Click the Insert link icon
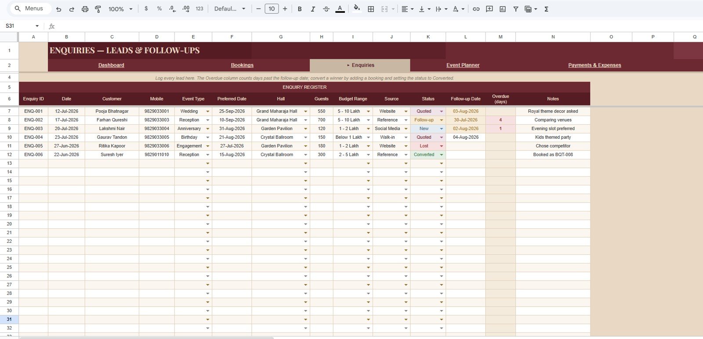703x339 pixels. tap(476, 9)
